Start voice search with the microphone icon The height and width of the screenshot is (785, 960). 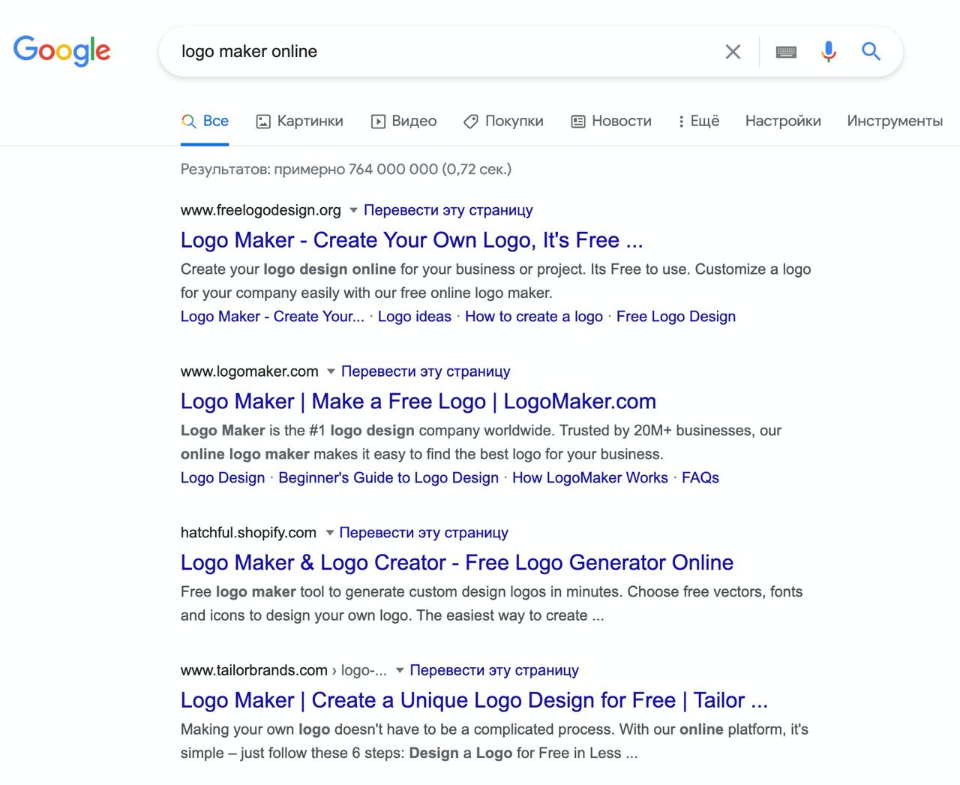coord(829,52)
